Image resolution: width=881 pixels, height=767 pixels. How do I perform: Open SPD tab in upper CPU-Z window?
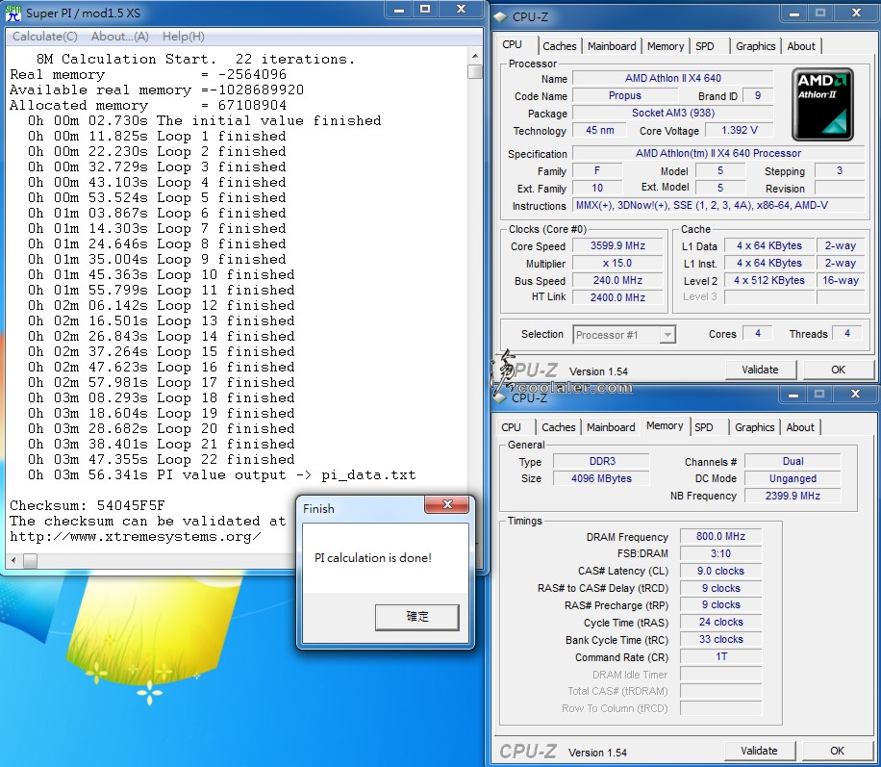(705, 46)
